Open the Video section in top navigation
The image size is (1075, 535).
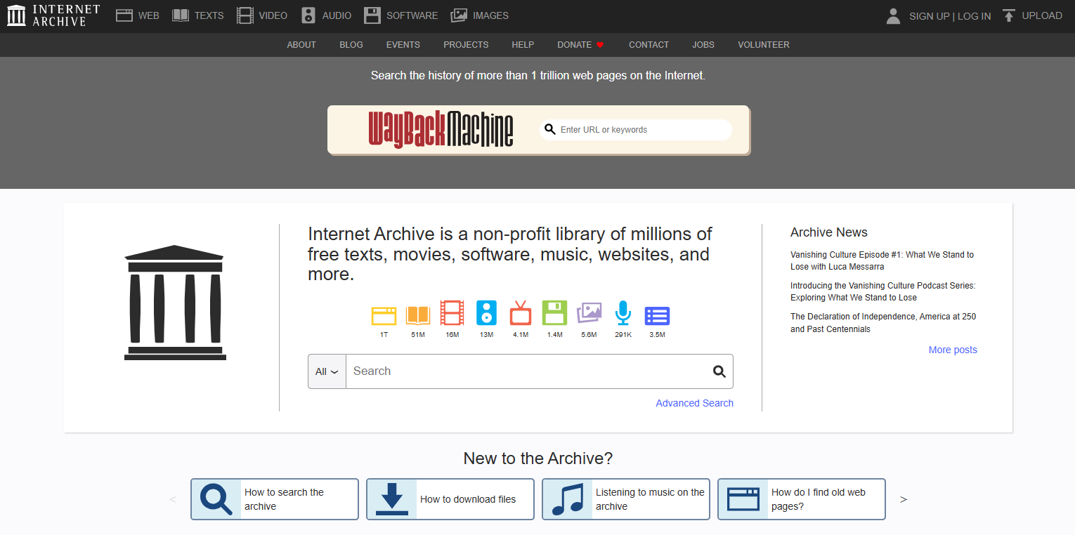pyautogui.click(x=262, y=15)
